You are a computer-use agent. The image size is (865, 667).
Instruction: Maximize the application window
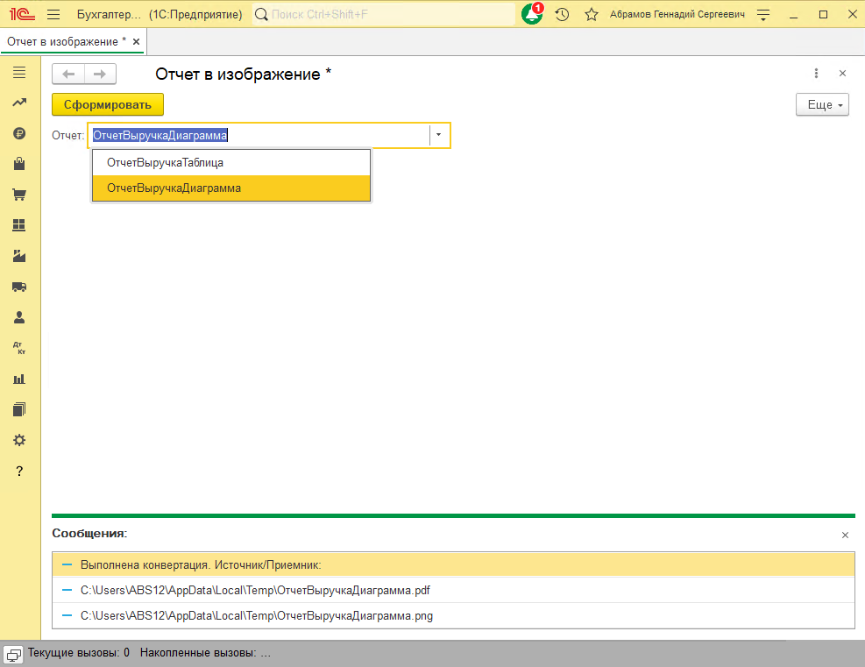(x=823, y=15)
